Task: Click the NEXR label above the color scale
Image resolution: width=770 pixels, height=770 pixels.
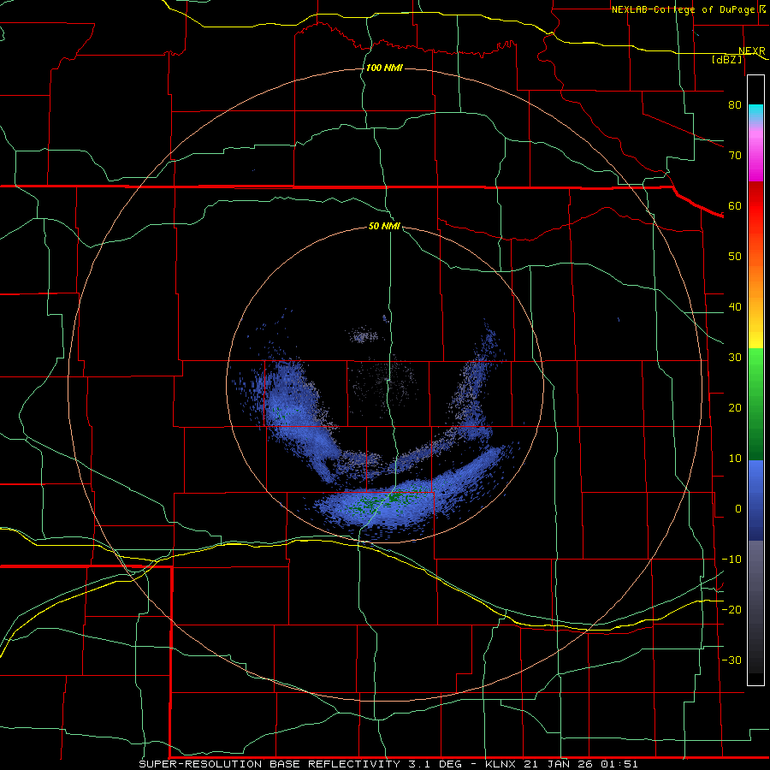Action: point(751,51)
